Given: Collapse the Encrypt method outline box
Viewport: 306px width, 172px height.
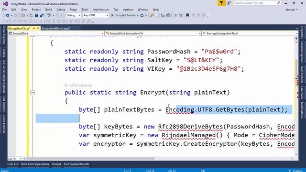Looking at the screenshot, I should pos(33,93).
